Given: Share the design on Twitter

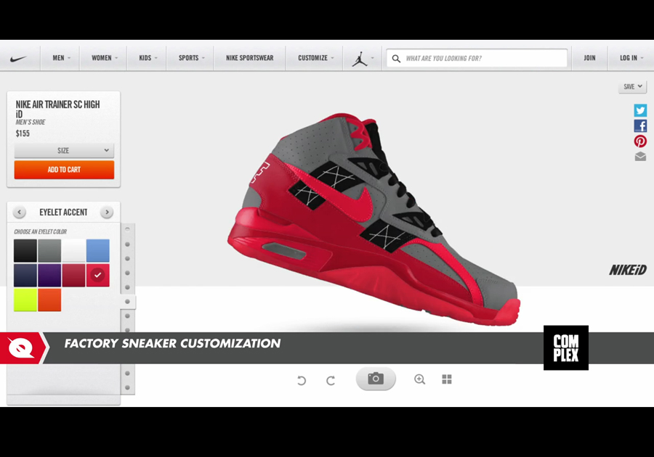Looking at the screenshot, I should (640, 110).
